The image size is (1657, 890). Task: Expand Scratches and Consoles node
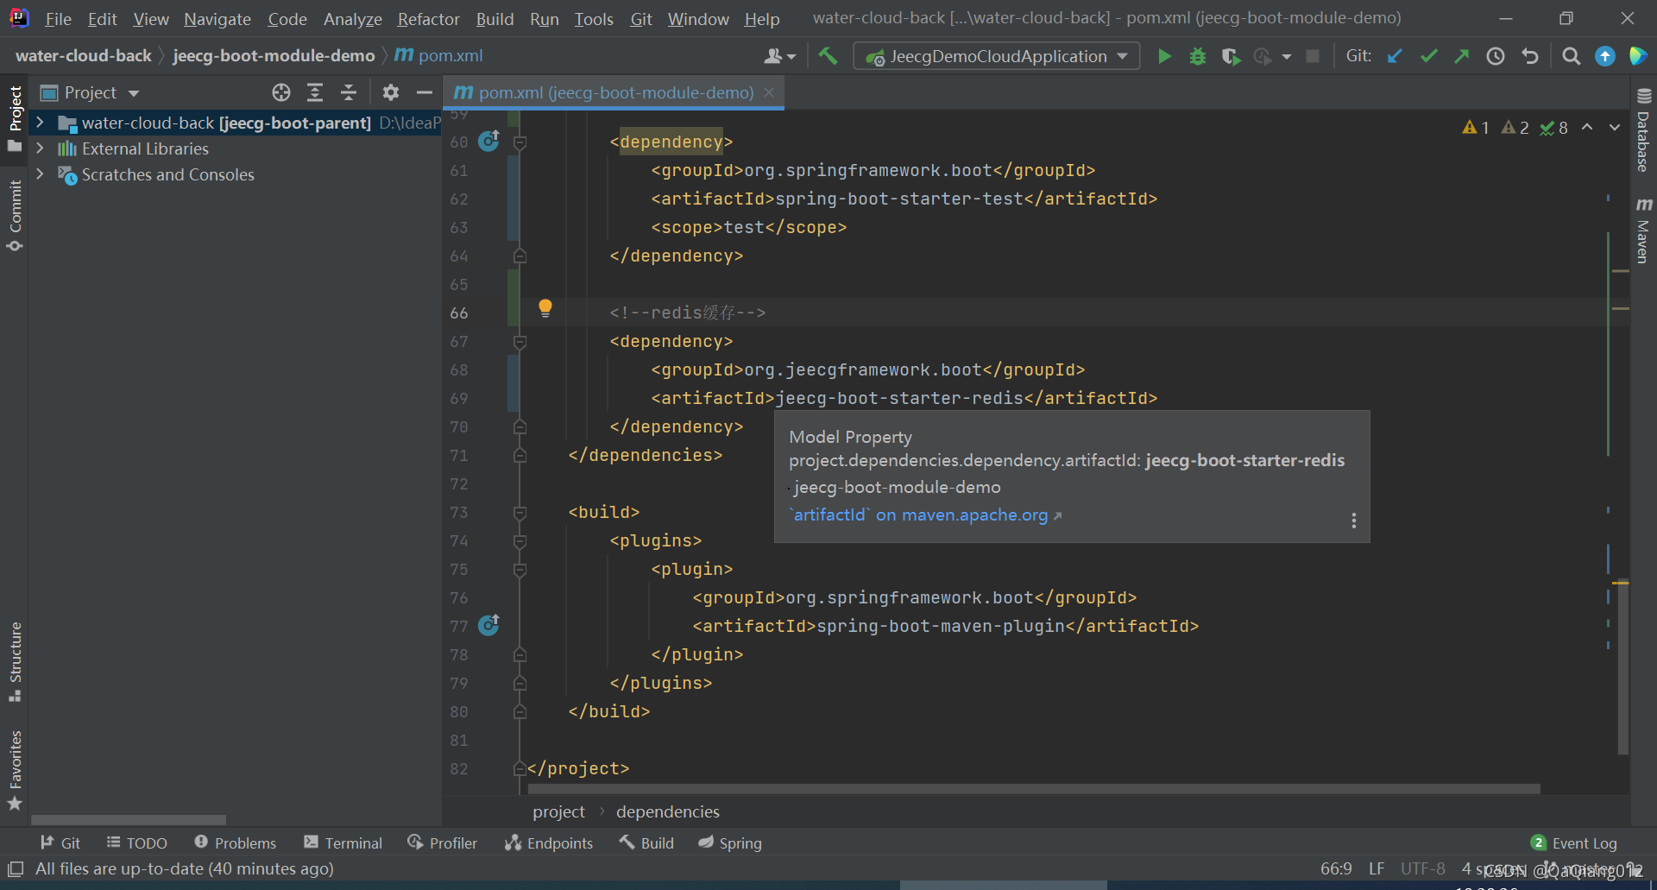pos(40,174)
